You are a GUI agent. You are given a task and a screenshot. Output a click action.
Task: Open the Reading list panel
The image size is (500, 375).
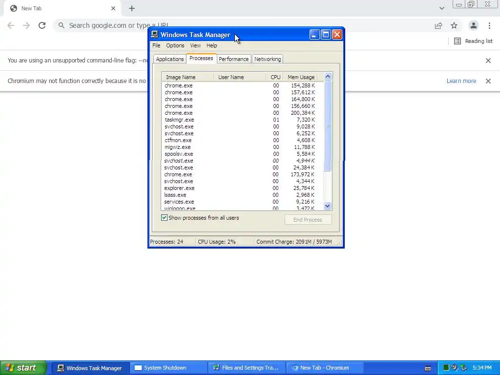[473, 41]
